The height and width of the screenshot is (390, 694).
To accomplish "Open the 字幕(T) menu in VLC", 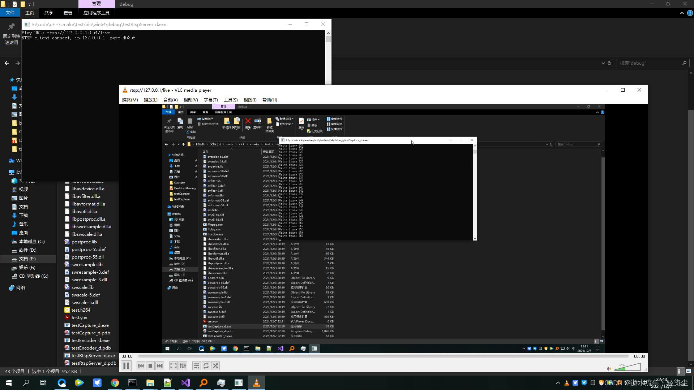I will 211,100.
